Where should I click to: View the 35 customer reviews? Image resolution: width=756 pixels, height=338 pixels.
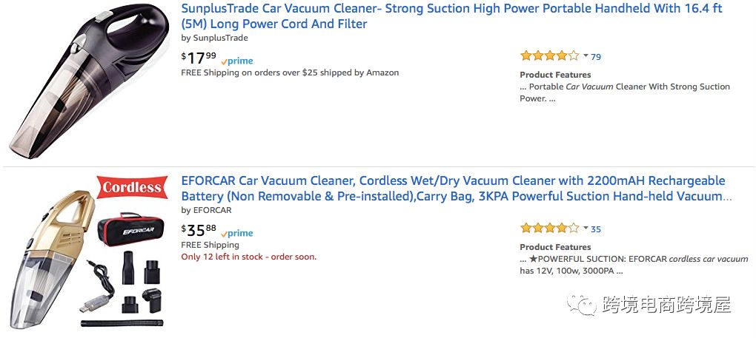tap(596, 229)
